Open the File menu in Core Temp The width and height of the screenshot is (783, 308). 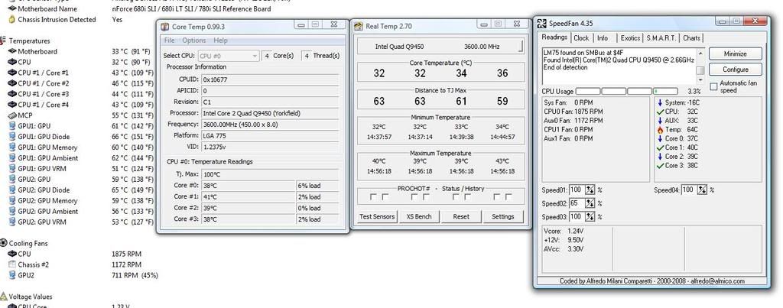tap(169, 41)
